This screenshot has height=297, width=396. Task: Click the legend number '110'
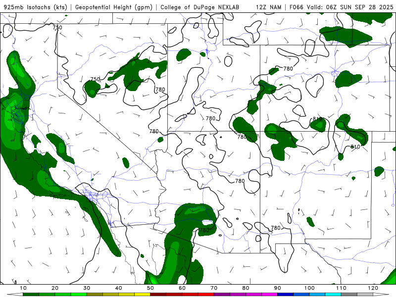341,288
